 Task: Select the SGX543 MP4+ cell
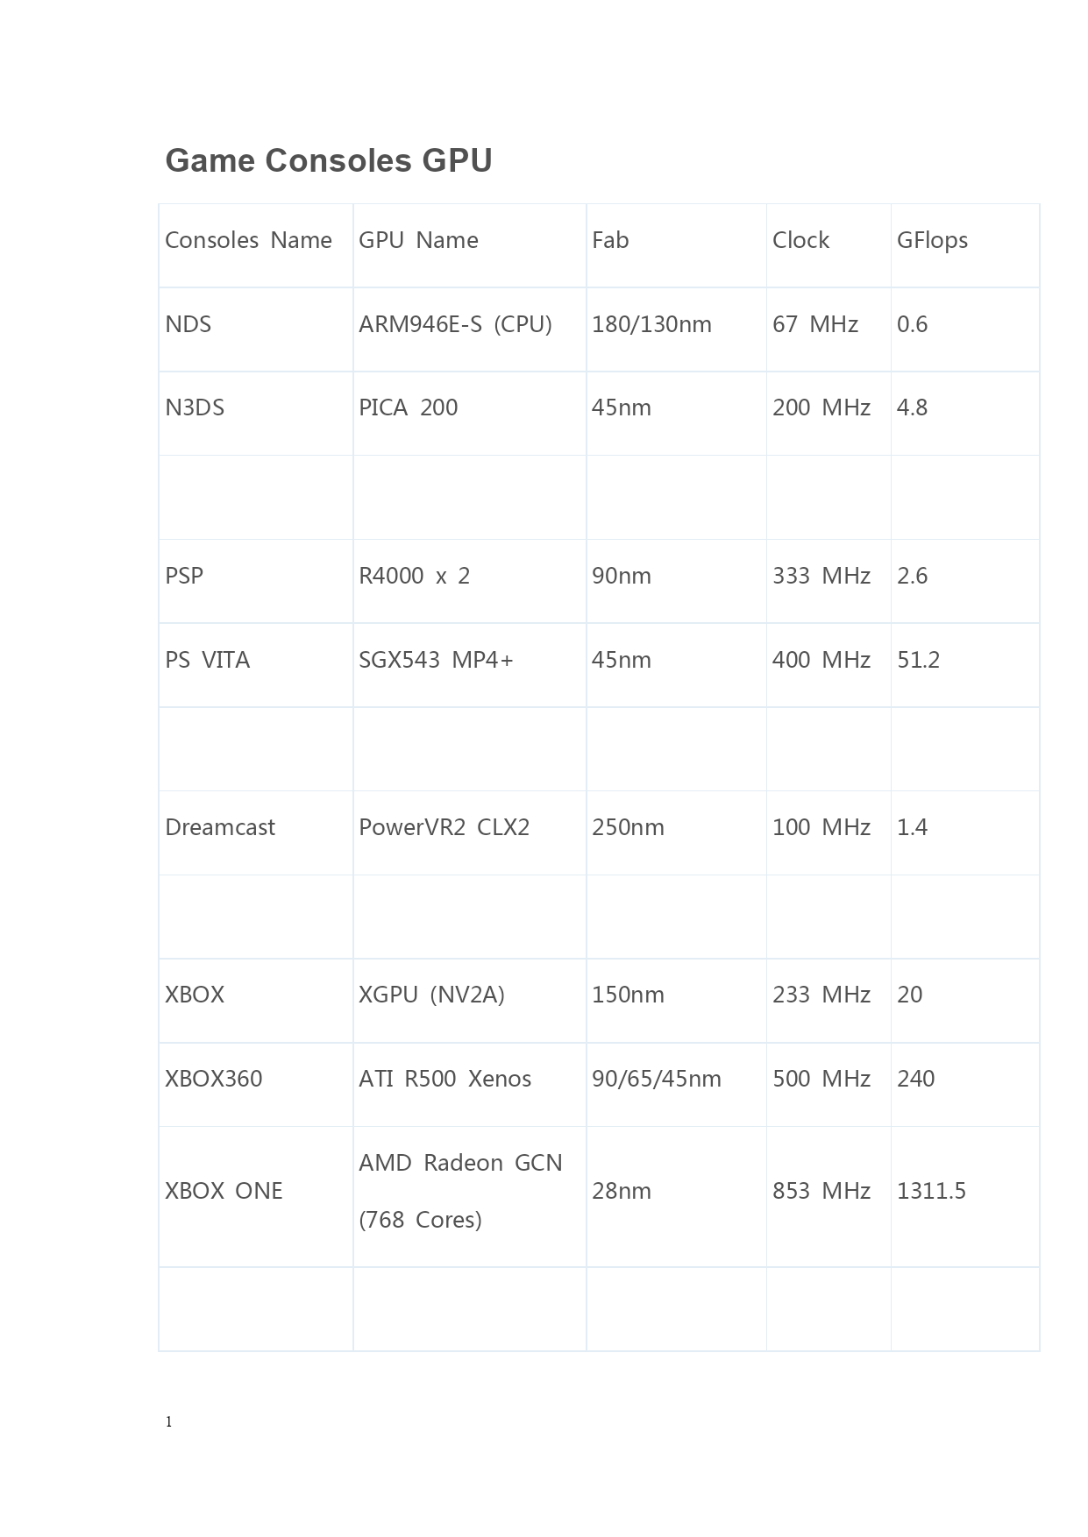coord(470,665)
